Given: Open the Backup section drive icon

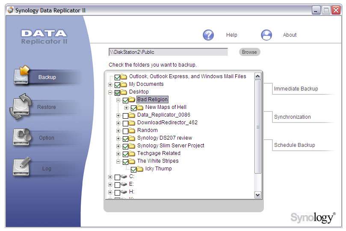Looking at the screenshot, I should tap(21, 75).
